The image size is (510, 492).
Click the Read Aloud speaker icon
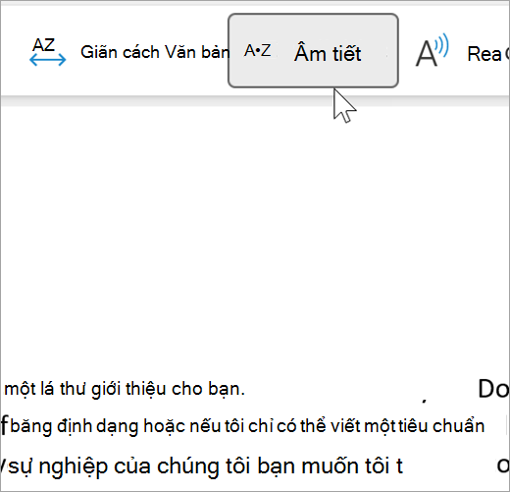432,50
